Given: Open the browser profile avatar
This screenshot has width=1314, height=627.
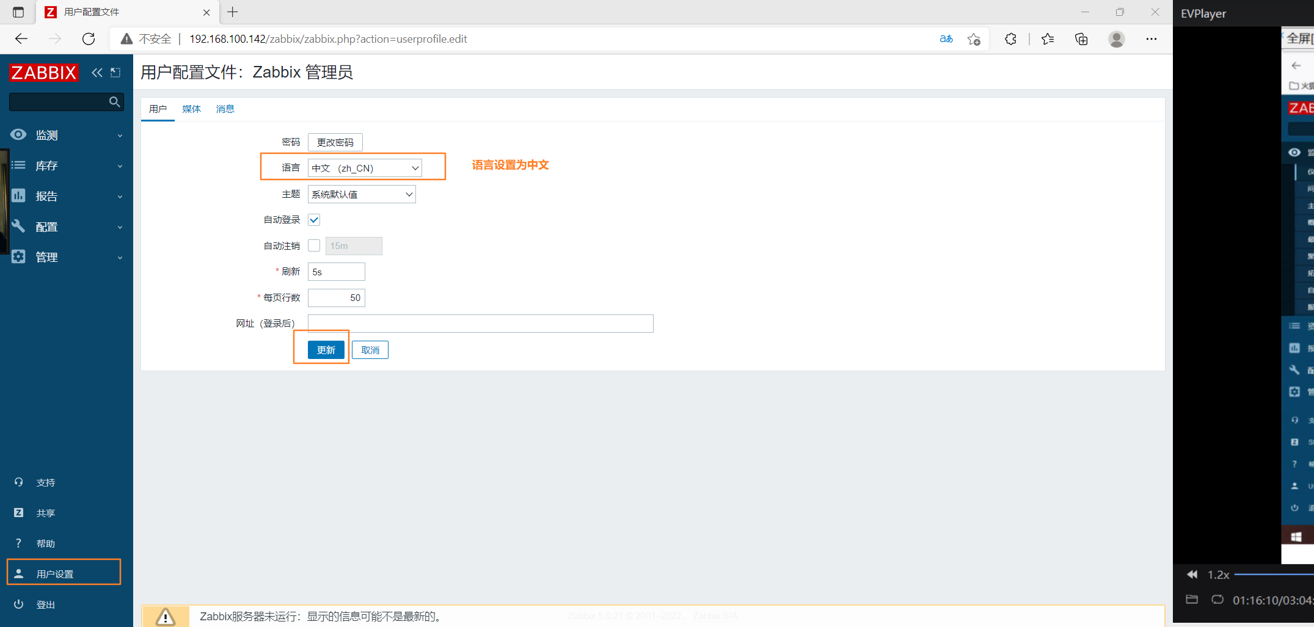Looking at the screenshot, I should [x=1117, y=39].
